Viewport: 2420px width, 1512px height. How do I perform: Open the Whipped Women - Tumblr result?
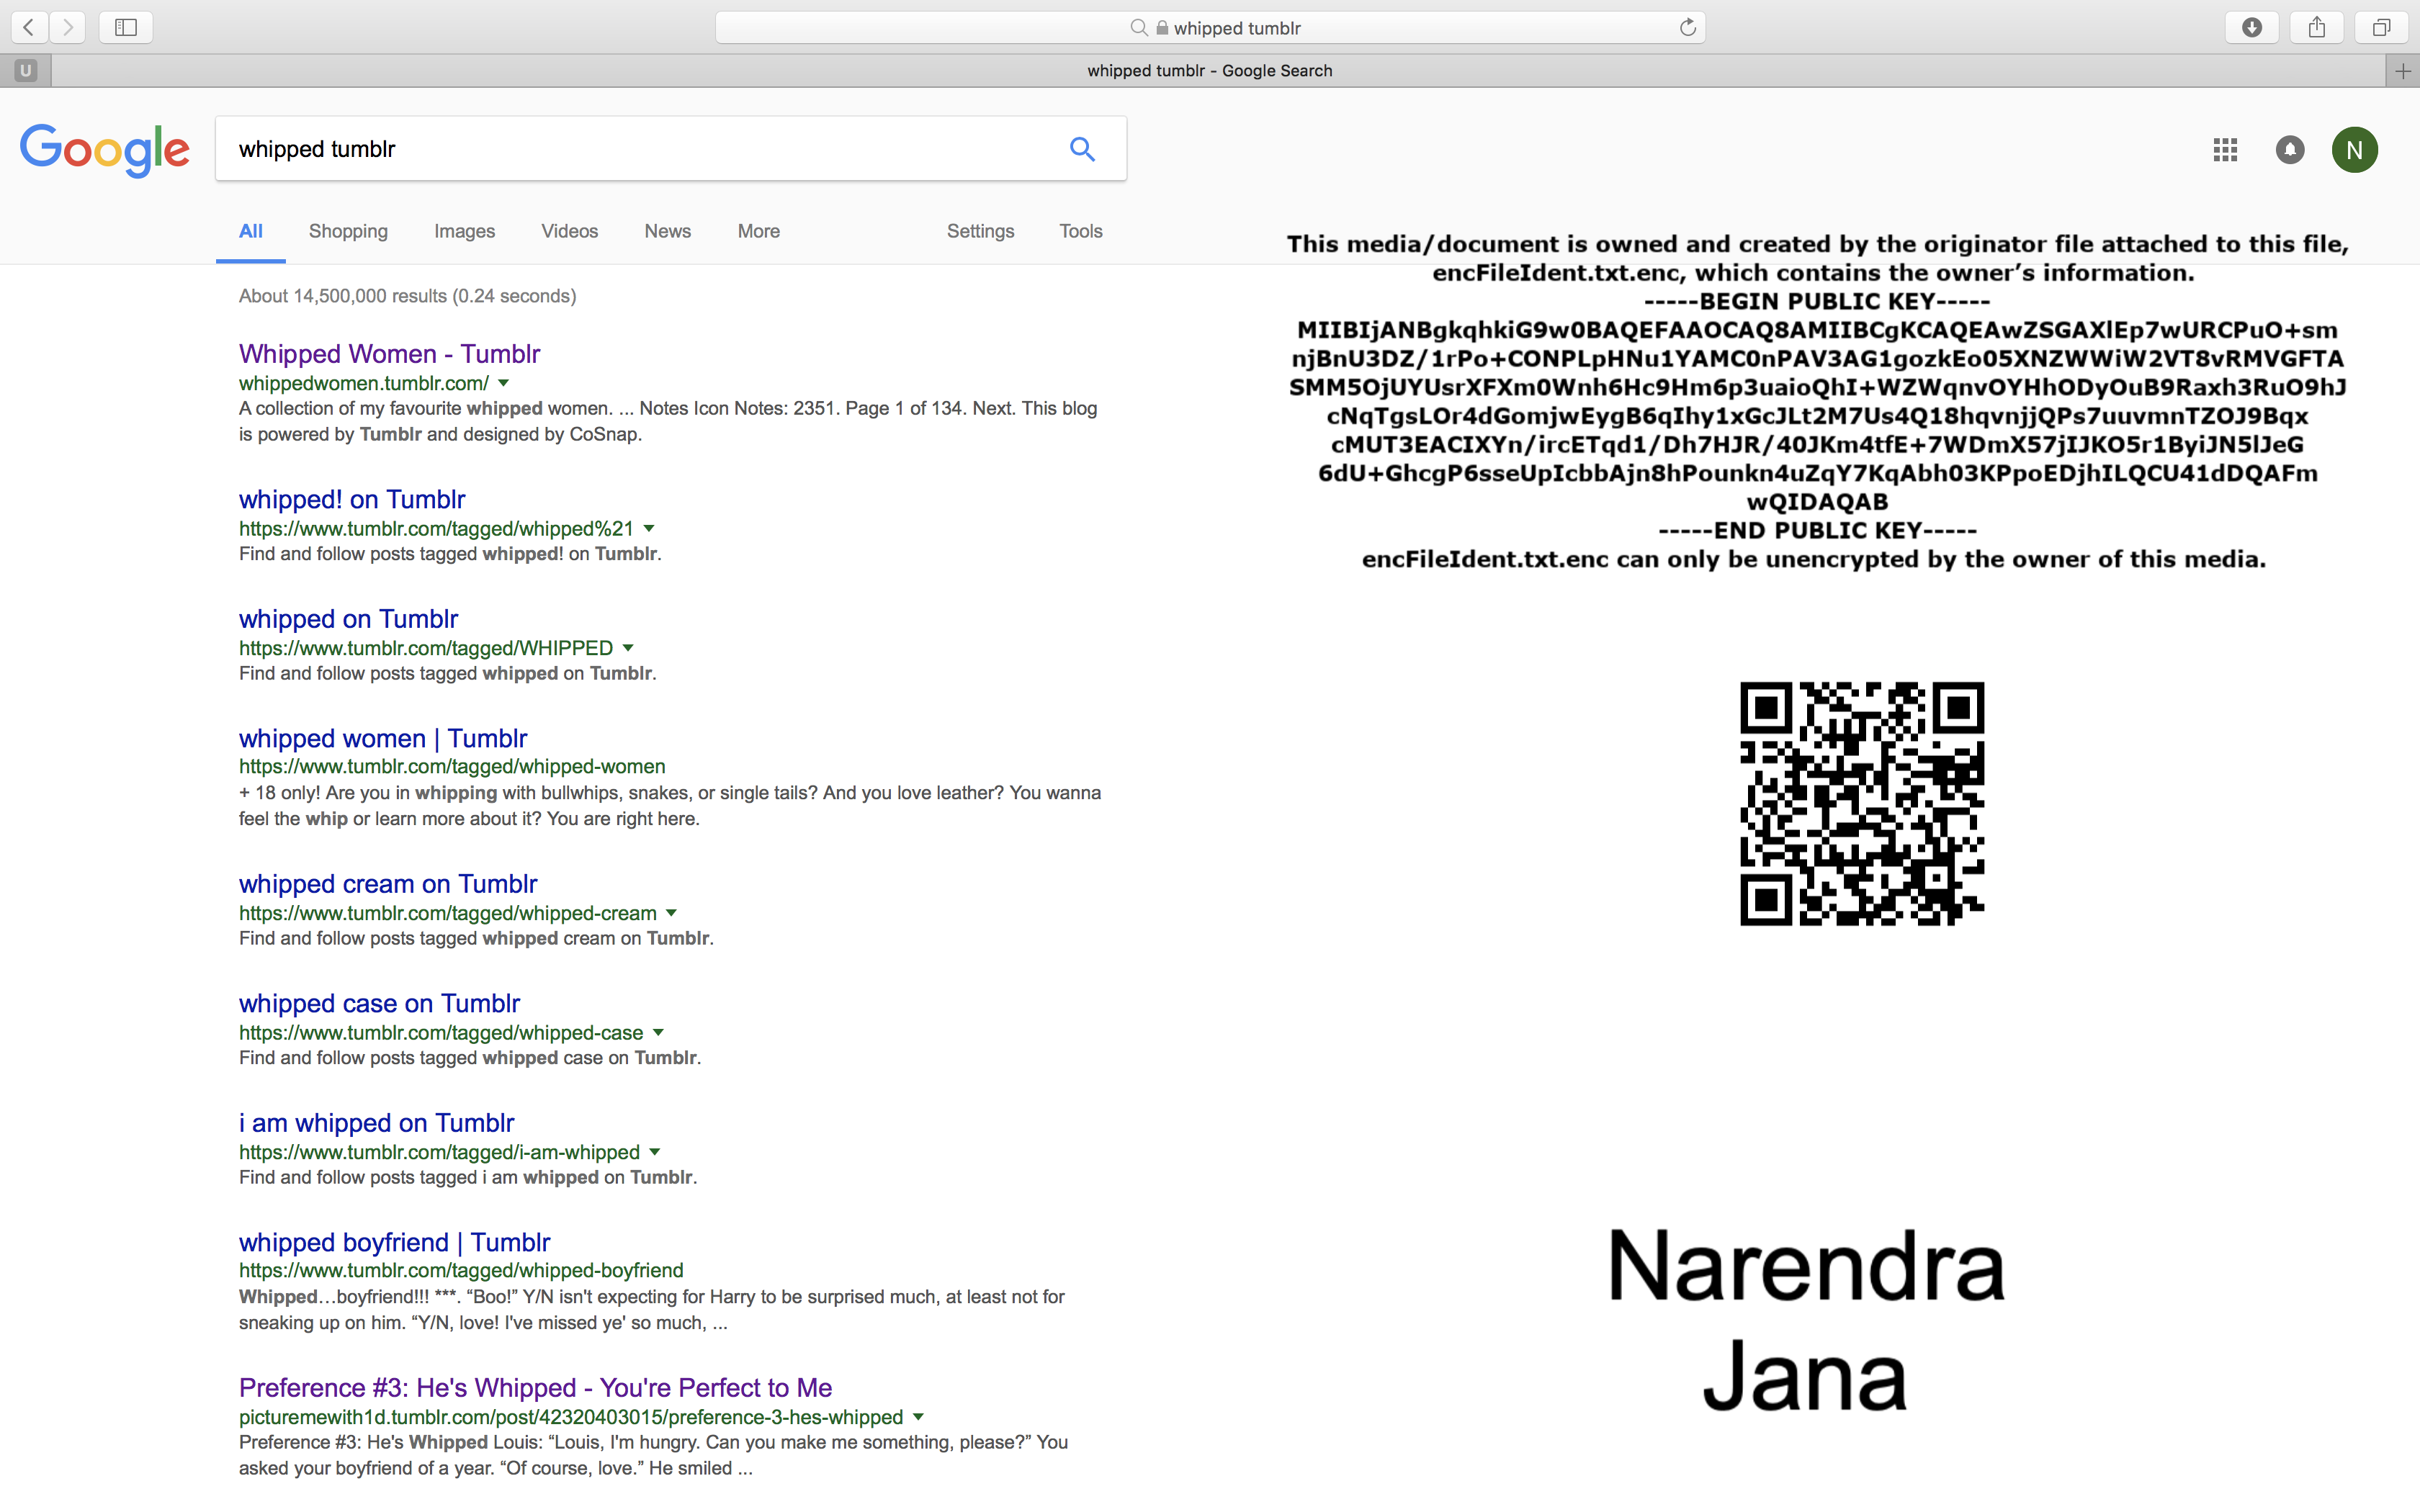click(x=389, y=353)
